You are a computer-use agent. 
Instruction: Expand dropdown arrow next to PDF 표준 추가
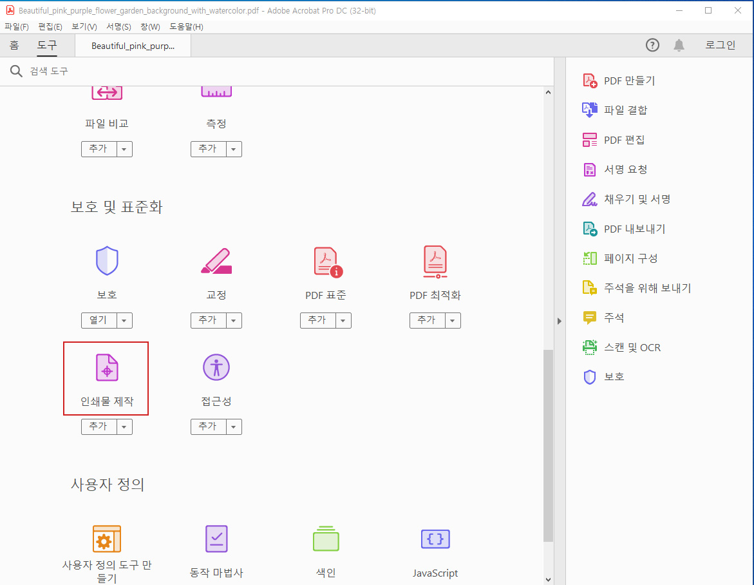tap(343, 320)
